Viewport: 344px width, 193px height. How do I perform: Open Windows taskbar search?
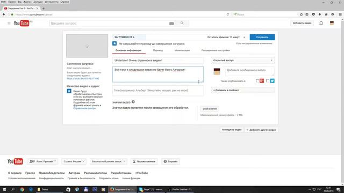point(13,189)
